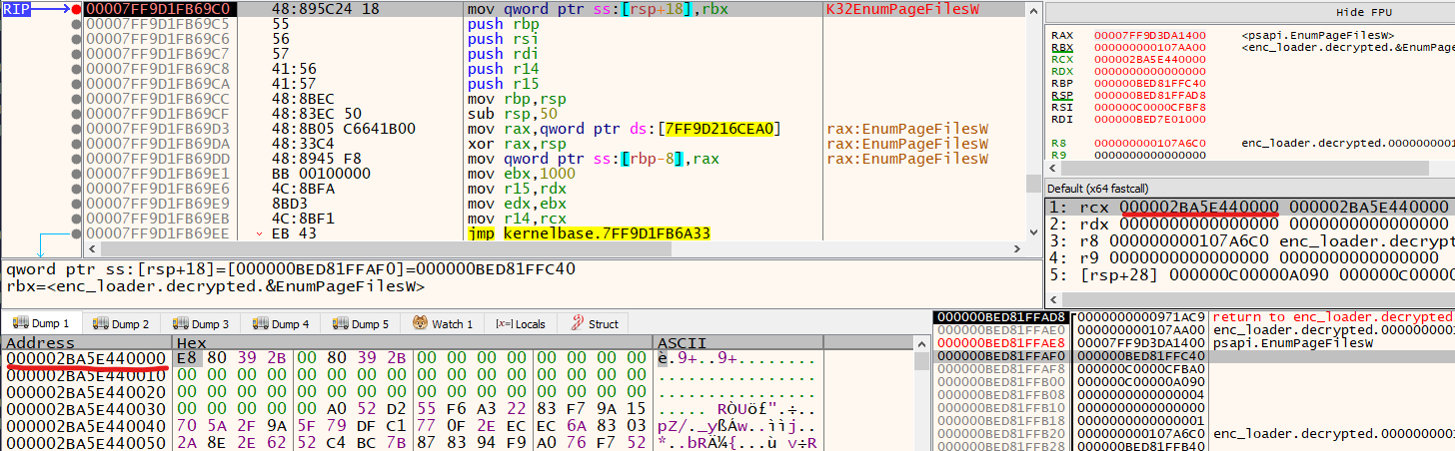The image size is (1455, 451).
Task: Select dump row address 000002BA5E440050
Action: coord(86,444)
